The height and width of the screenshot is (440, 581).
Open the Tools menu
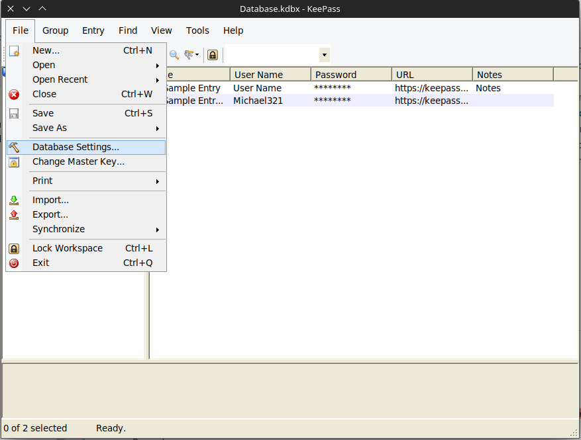[x=197, y=30]
